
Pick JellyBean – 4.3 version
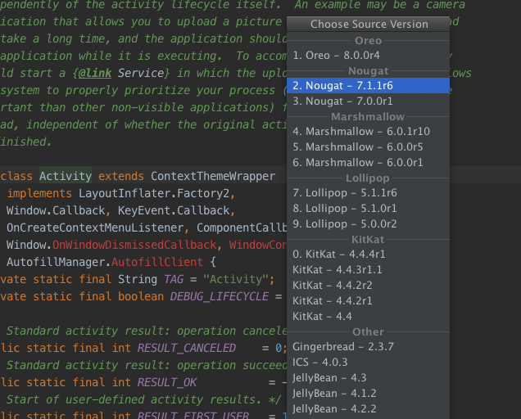tap(368, 377)
